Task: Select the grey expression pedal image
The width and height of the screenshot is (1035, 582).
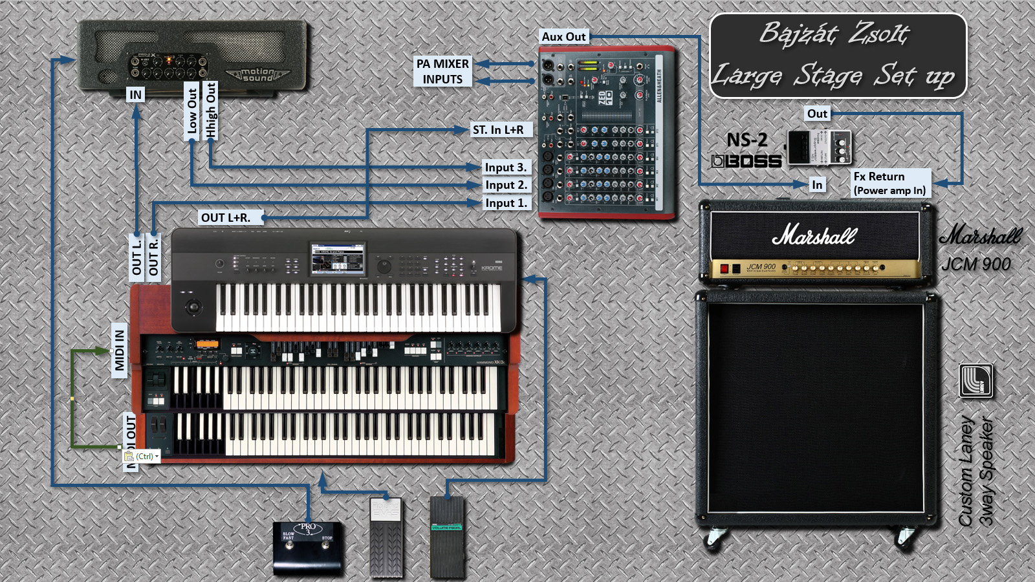Action: (386, 537)
